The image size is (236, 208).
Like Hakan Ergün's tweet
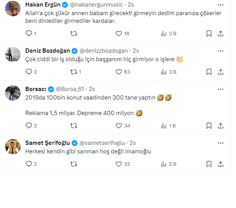click(x=119, y=34)
